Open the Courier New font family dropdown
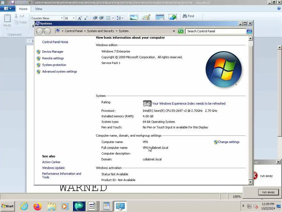 tap(62, 18)
